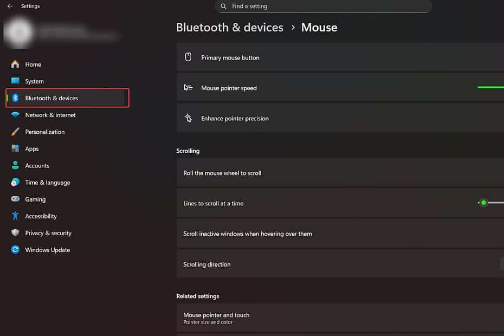Select the Accessibility icon
504x336 pixels.
[x=15, y=216]
